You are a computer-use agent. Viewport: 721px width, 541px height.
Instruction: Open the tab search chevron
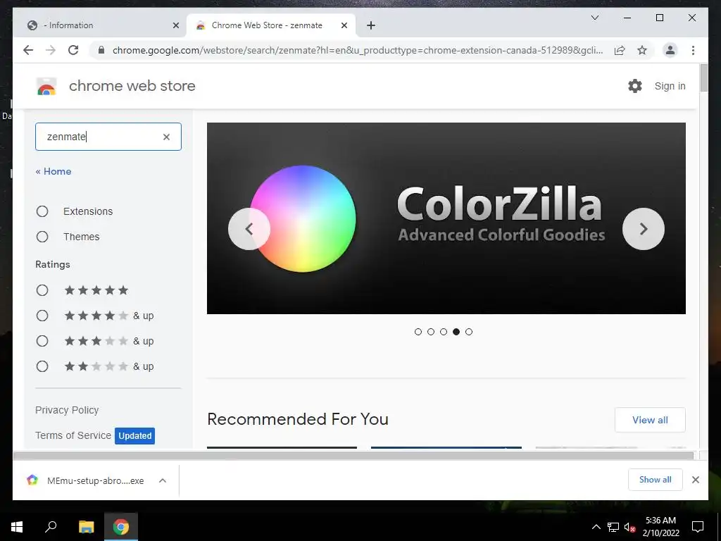[594, 18]
